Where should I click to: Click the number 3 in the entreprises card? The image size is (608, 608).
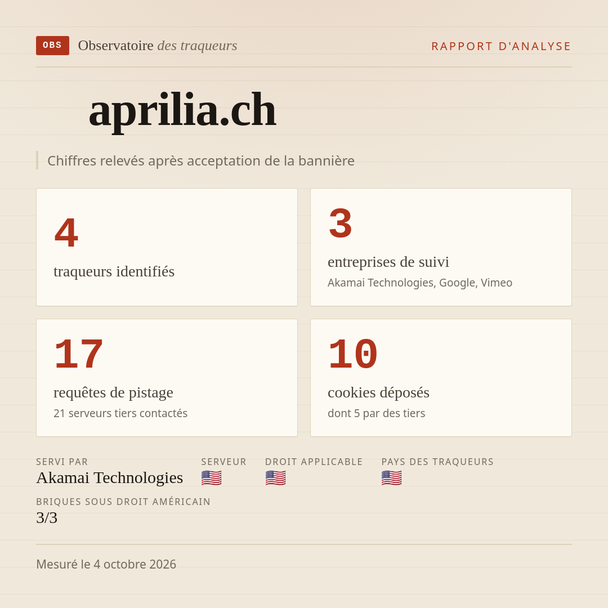coord(340,223)
